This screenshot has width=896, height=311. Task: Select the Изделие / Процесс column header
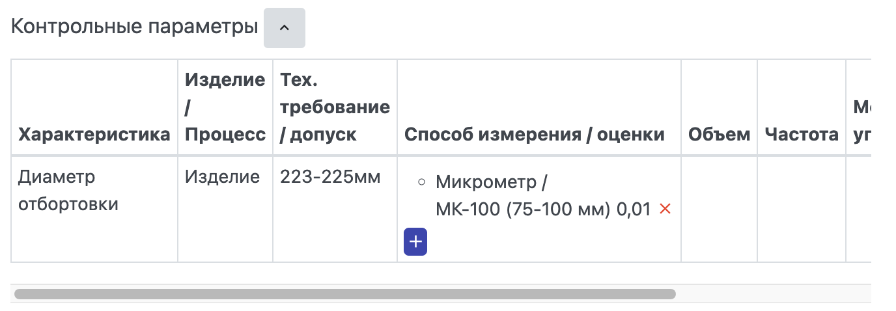pos(225,107)
